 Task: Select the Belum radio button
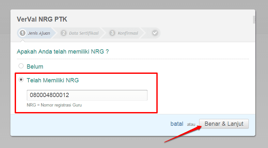[21, 66]
